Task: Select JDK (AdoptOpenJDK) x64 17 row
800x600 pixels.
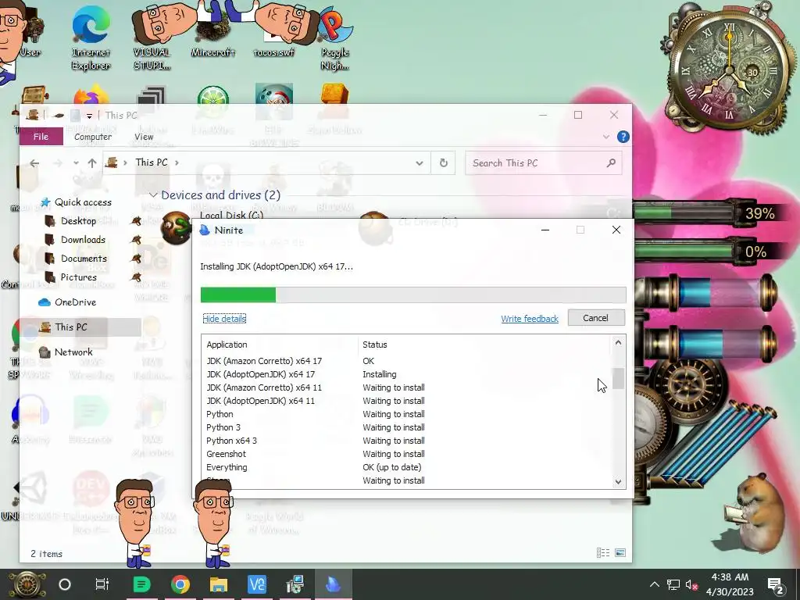Action: pos(406,374)
